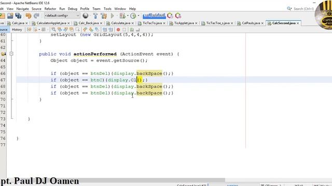Click the Clean and Build icon
Screen dimensions: 332x186
click(104, 16)
